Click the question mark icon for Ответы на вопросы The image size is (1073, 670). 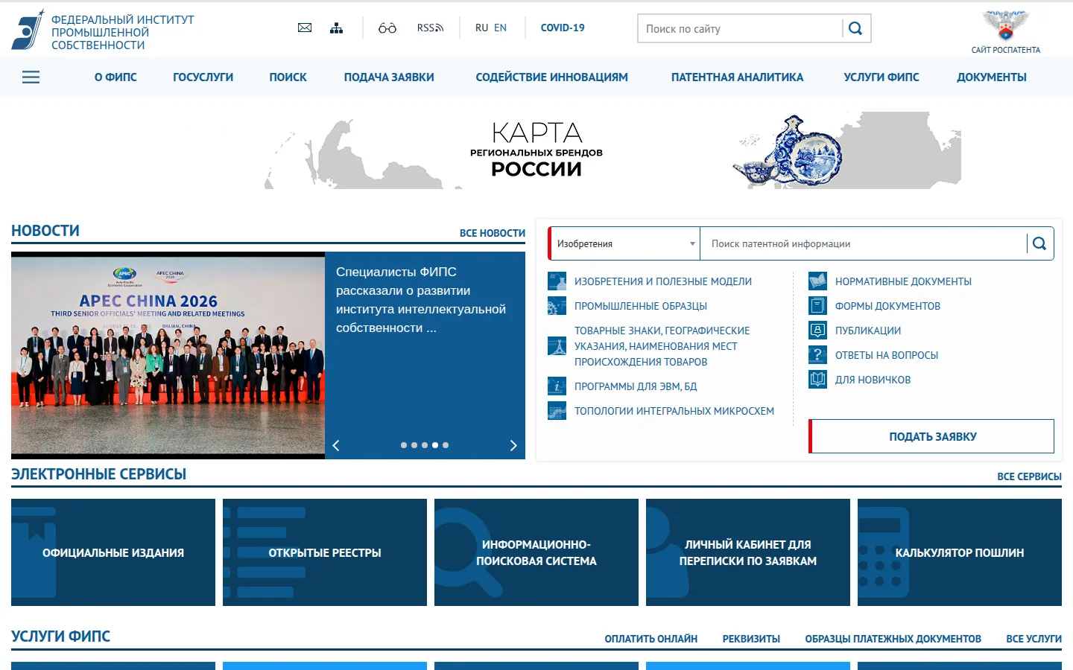[x=817, y=354]
